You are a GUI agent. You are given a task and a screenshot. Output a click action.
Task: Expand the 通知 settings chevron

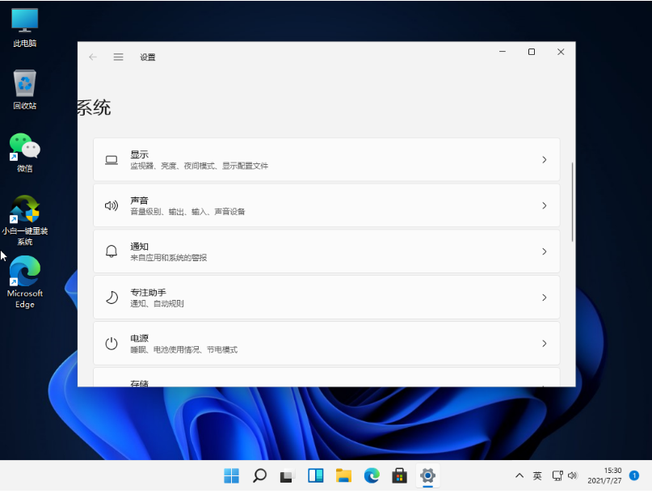tap(545, 251)
